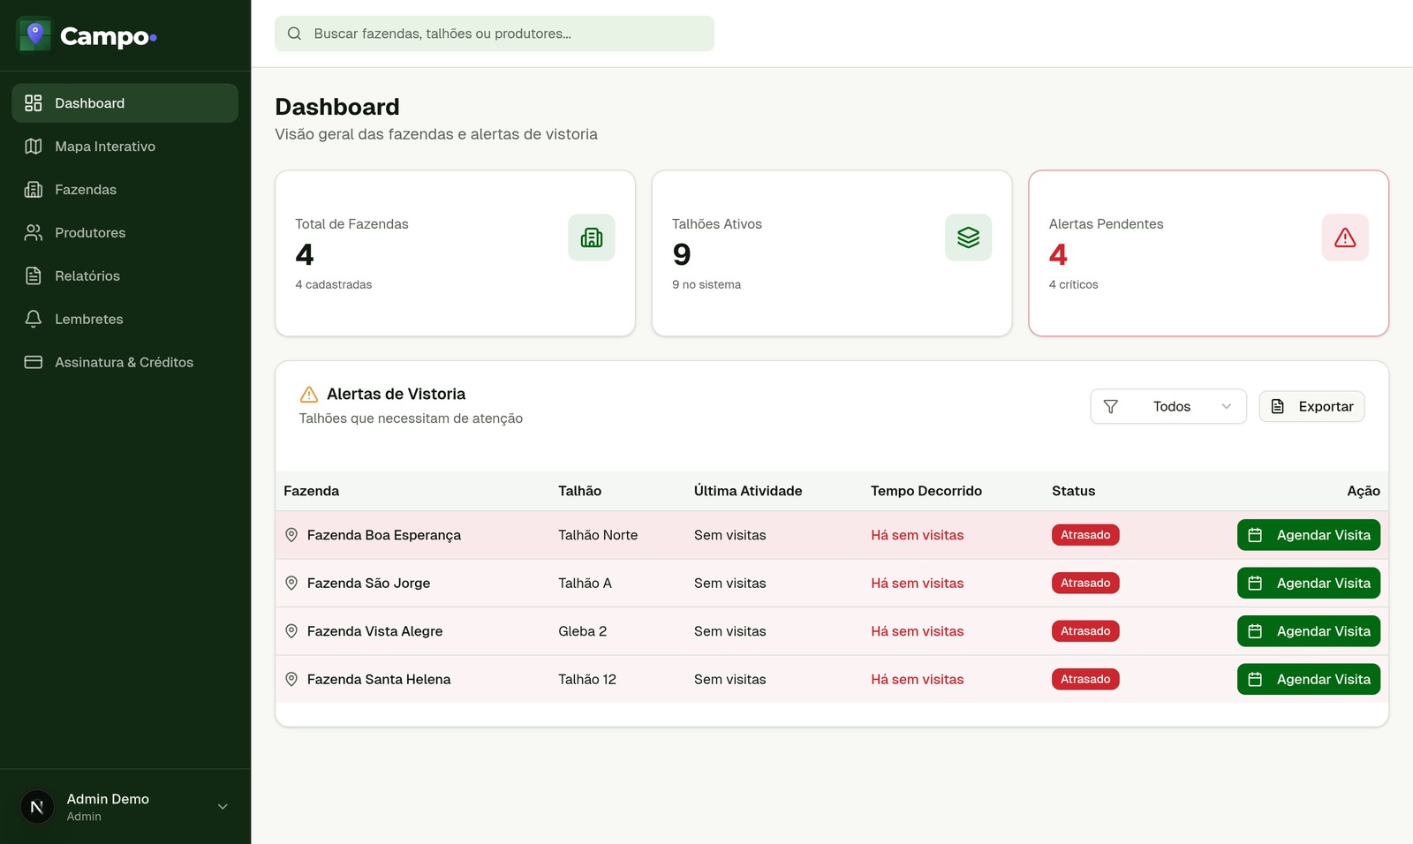Click the pin icon beside Fazenda Boa Esperança
Image resolution: width=1413 pixels, height=844 pixels.
click(291, 535)
